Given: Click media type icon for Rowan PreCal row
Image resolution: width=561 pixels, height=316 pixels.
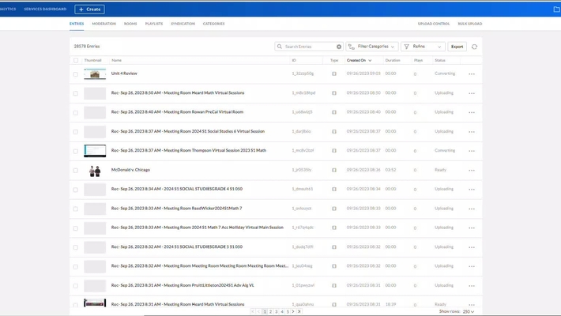Looking at the screenshot, I should pyautogui.click(x=334, y=112).
